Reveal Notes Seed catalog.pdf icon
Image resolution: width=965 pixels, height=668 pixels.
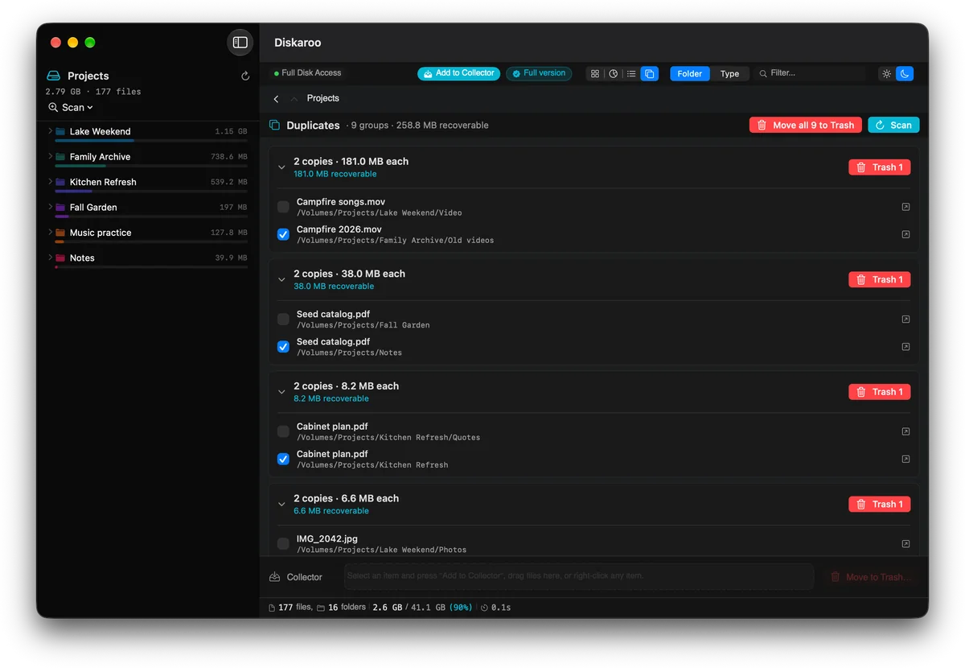tap(905, 347)
